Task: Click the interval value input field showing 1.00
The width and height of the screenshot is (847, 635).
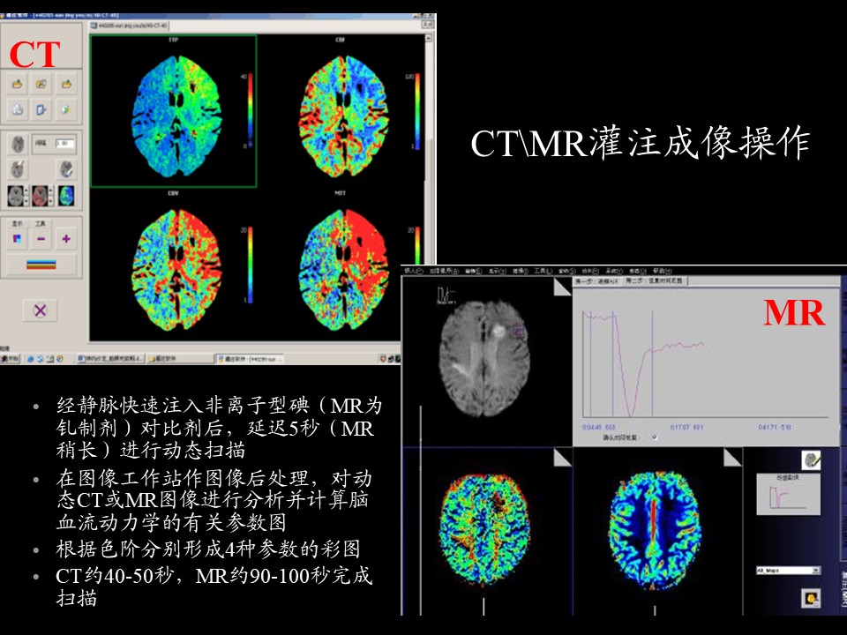Action: click(65, 144)
